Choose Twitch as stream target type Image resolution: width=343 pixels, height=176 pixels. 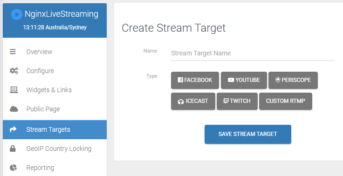(x=237, y=101)
